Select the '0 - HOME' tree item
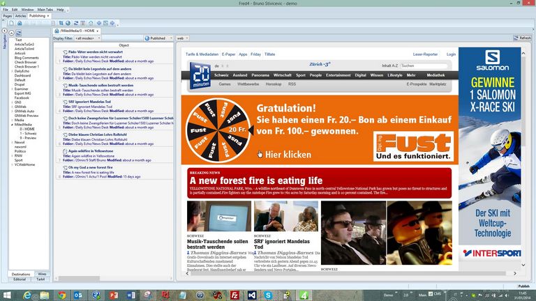This screenshot has height=301, width=536. (27, 129)
